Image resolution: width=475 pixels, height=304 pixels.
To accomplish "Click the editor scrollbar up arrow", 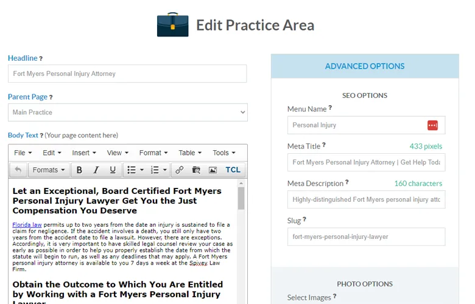I will [x=241, y=183].
